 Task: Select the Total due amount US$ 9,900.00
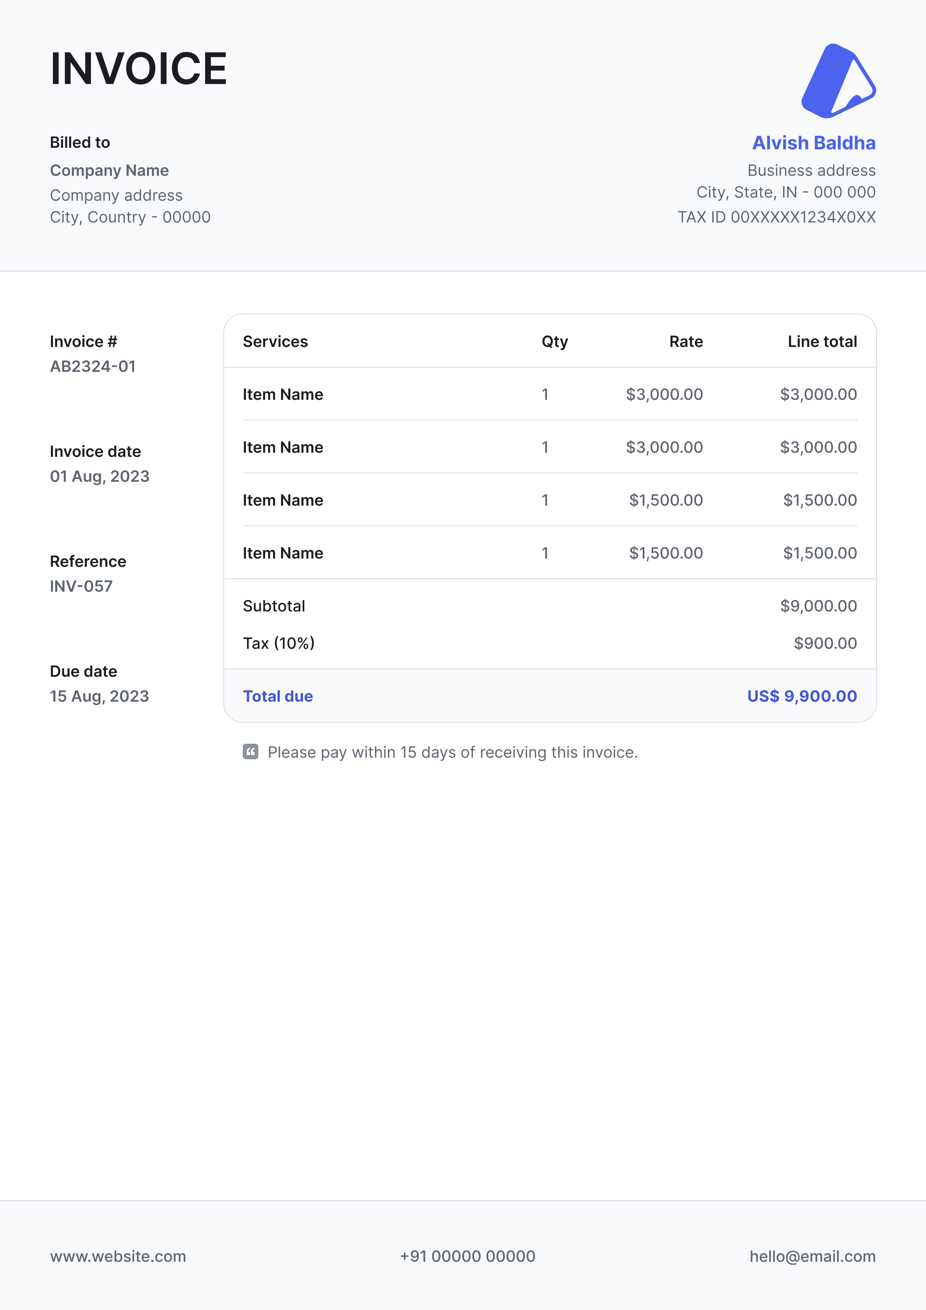click(x=801, y=696)
